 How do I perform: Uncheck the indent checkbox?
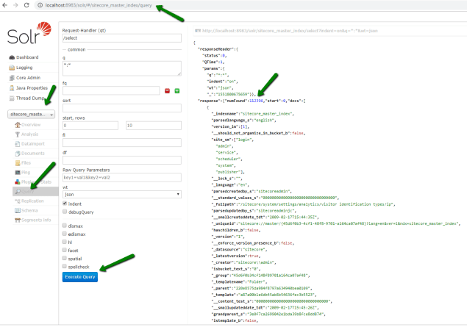(x=65, y=203)
